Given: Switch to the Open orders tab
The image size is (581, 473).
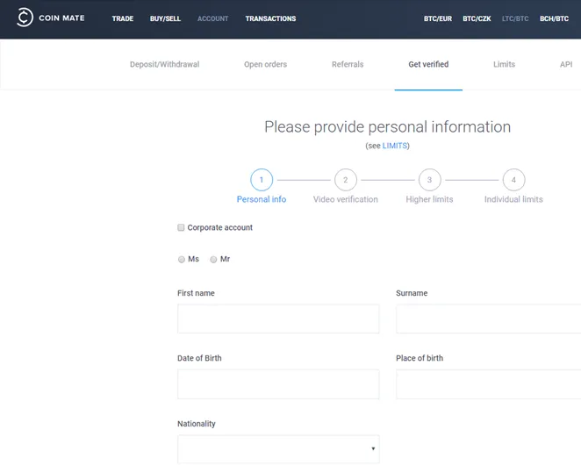Looking at the screenshot, I should [x=265, y=64].
